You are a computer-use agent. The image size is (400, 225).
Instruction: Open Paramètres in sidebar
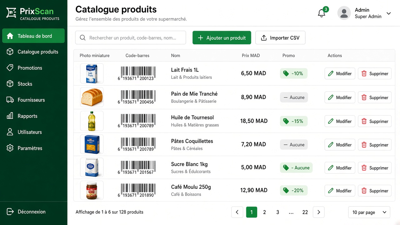(33, 148)
